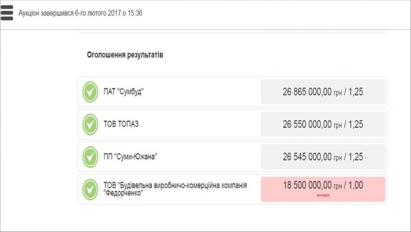Select the ПП "Суми-Южана" participant name
Screen dimensions: 411x232
(130, 157)
